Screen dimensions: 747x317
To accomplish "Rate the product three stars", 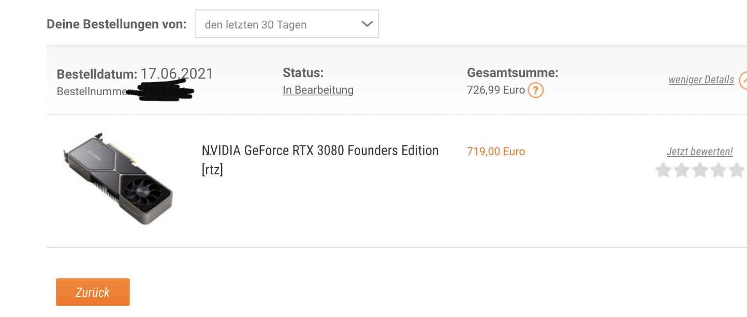I will click(700, 170).
